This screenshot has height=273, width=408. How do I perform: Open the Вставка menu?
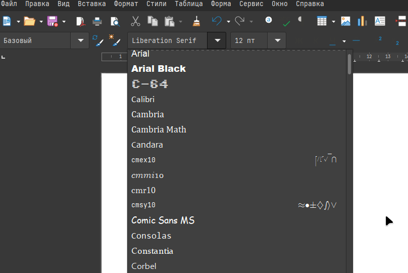91,4
